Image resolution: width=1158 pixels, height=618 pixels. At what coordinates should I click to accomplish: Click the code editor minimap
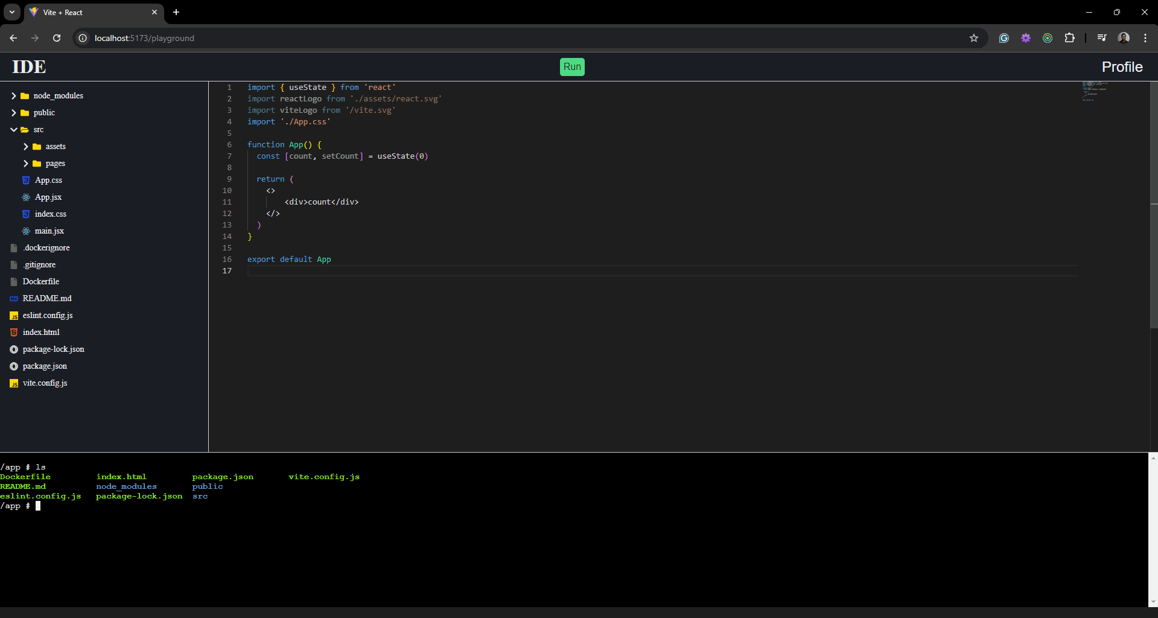(x=1095, y=91)
